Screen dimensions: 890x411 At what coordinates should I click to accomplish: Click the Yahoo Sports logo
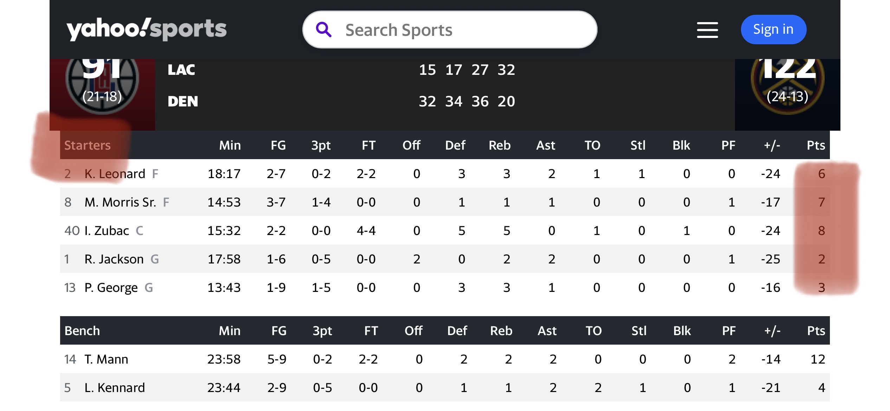point(147,29)
